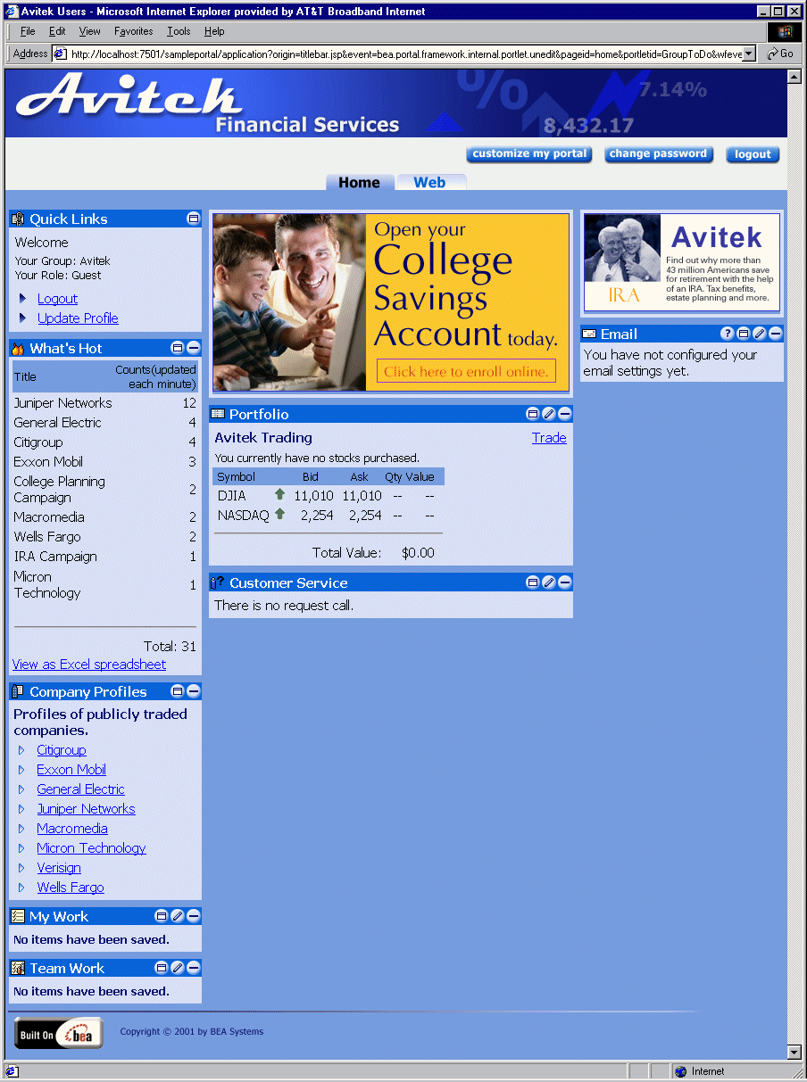Minimize the My Work portlet

coord(193,916)
